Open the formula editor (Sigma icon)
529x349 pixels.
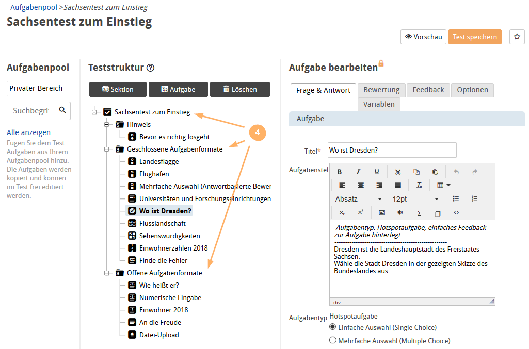pos(419,212)
